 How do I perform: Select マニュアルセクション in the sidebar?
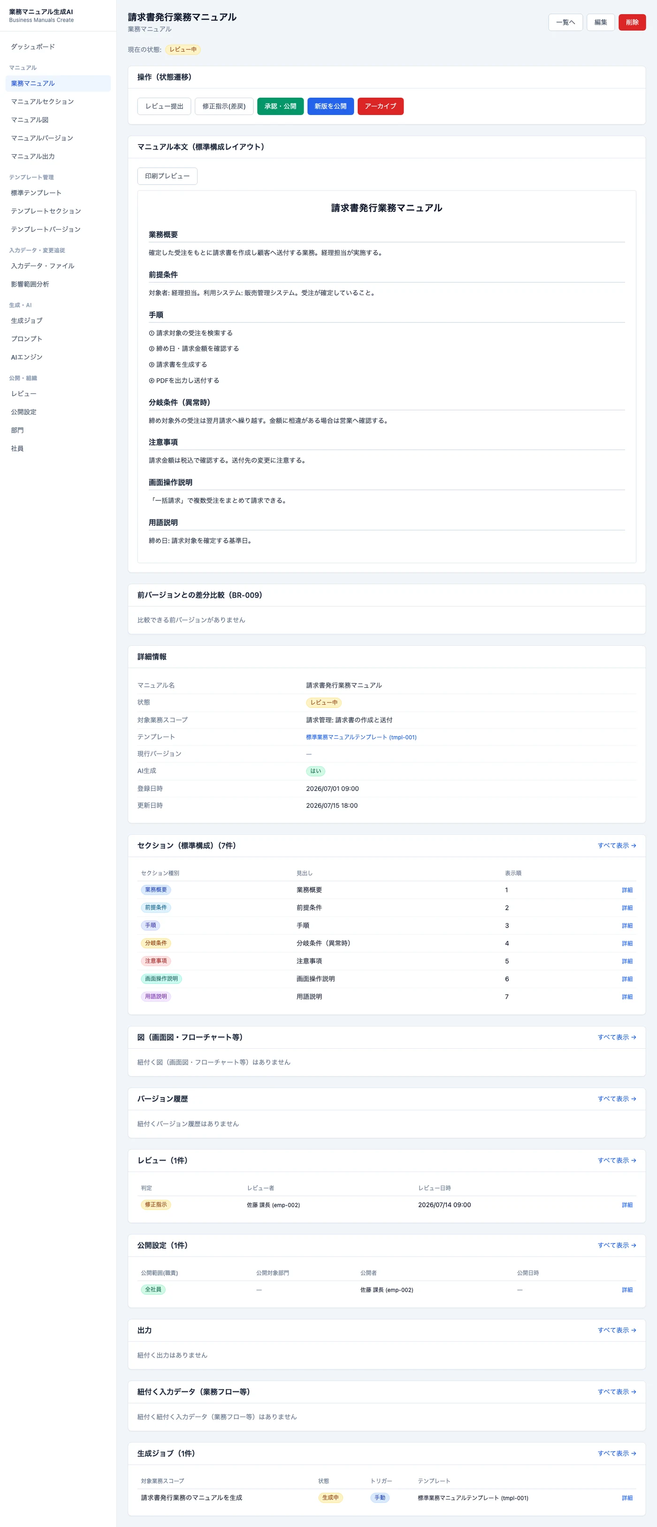[58, 102]
